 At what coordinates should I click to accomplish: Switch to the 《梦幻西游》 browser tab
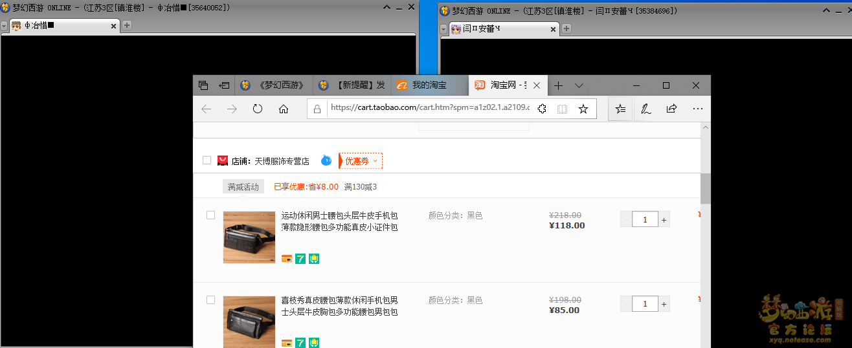(273, 85)
